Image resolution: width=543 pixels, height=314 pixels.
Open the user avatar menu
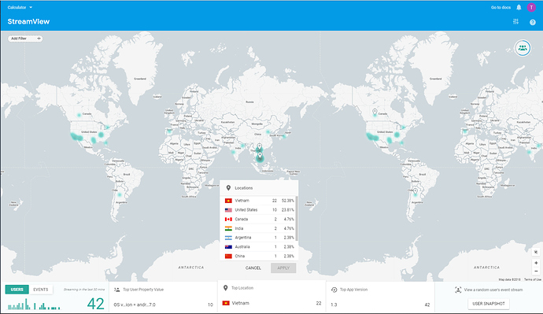[x=531, y=7]
